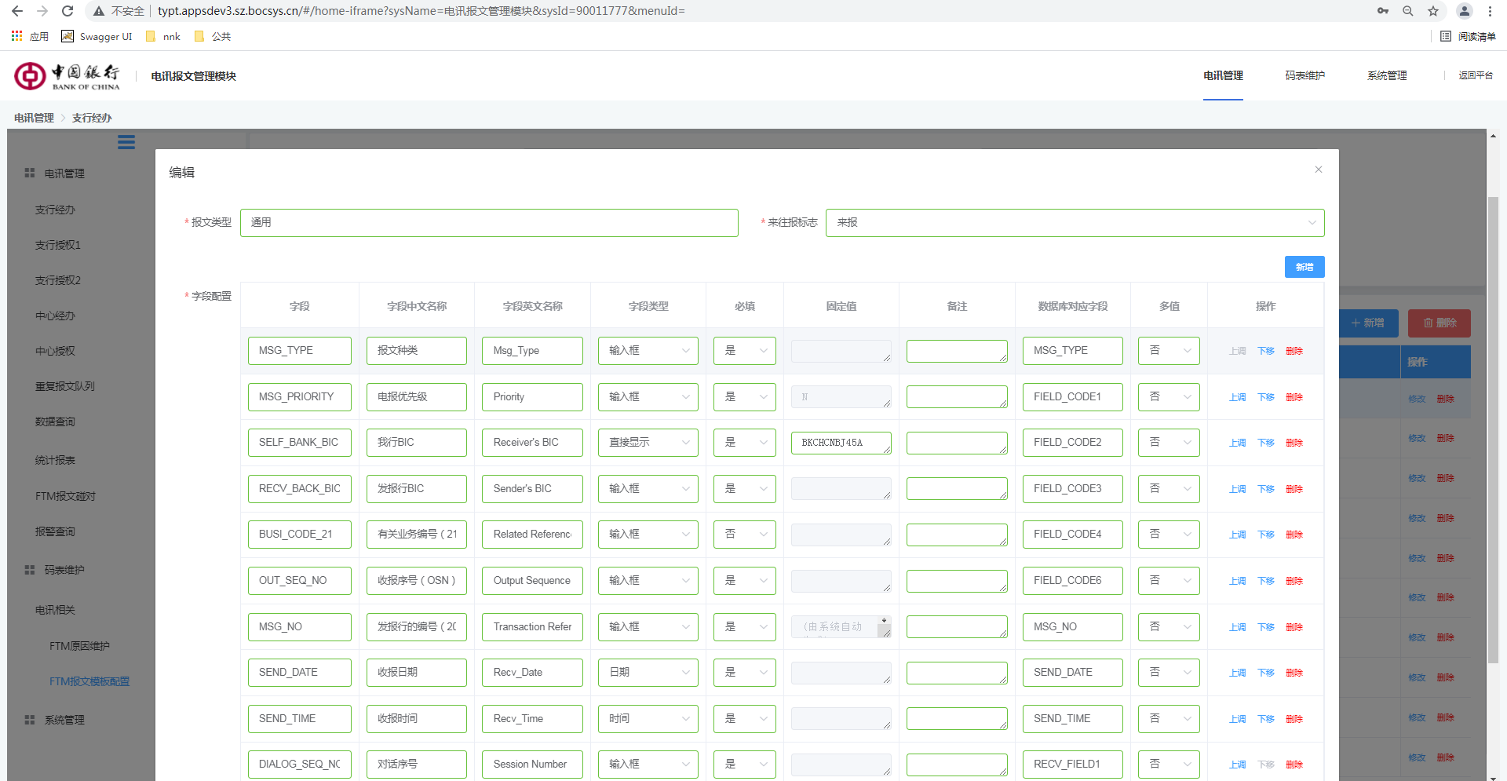
Task: Open the Swagger UI bookmark
Action: (x=97, y=36)
